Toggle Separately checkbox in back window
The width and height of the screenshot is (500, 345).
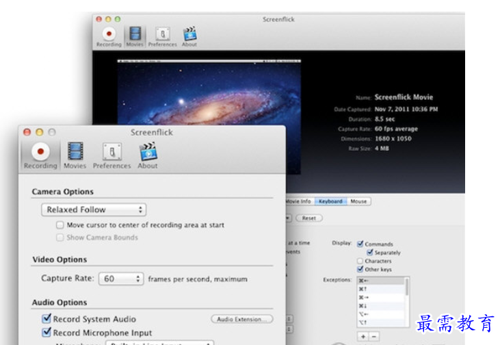pyautogui.click(x=370, y=252)
